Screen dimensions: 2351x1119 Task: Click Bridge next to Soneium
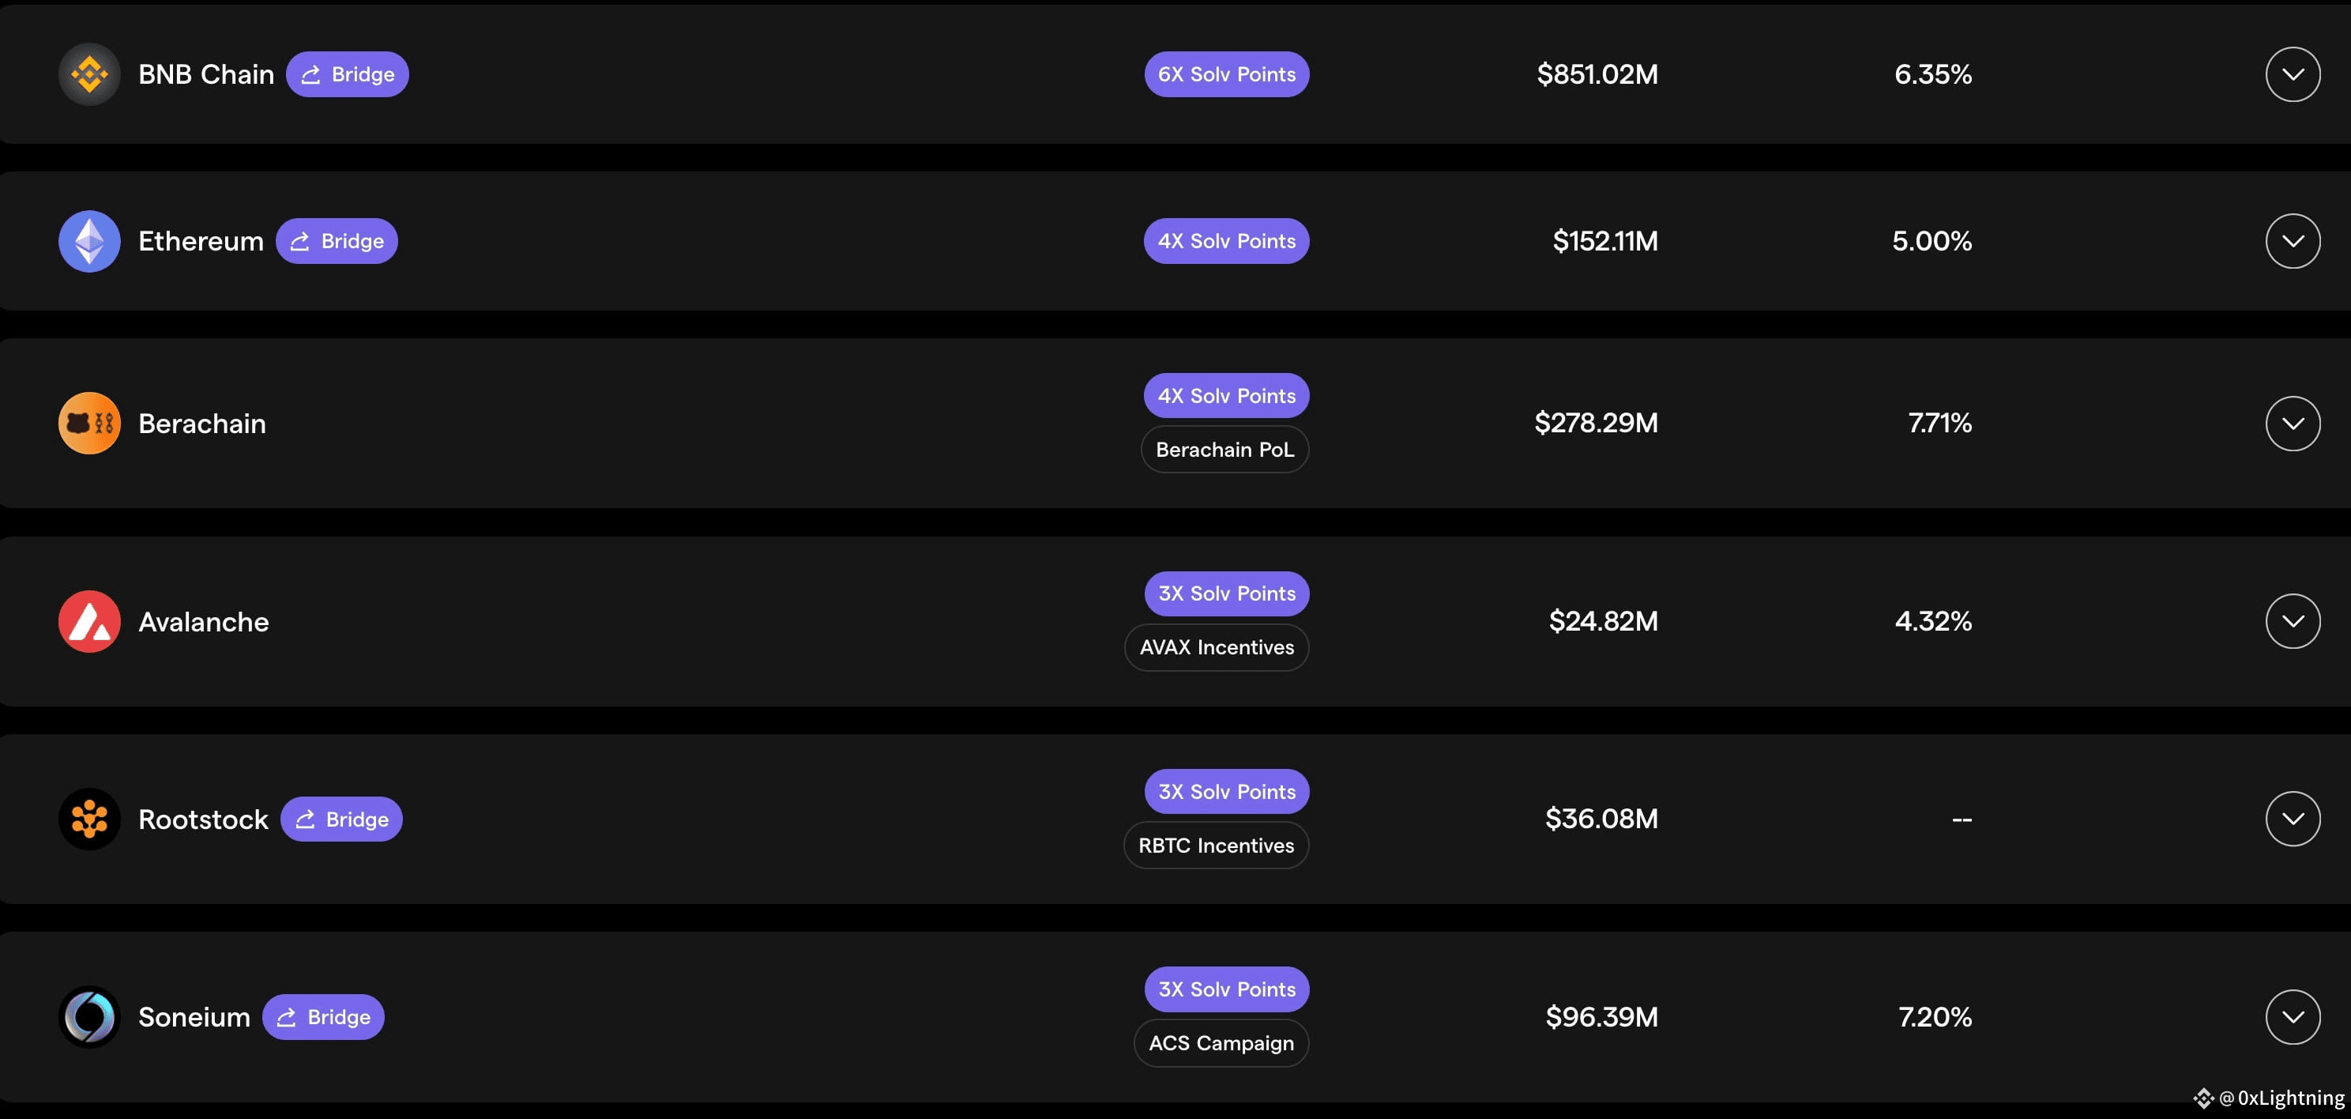coord(323,1017)
